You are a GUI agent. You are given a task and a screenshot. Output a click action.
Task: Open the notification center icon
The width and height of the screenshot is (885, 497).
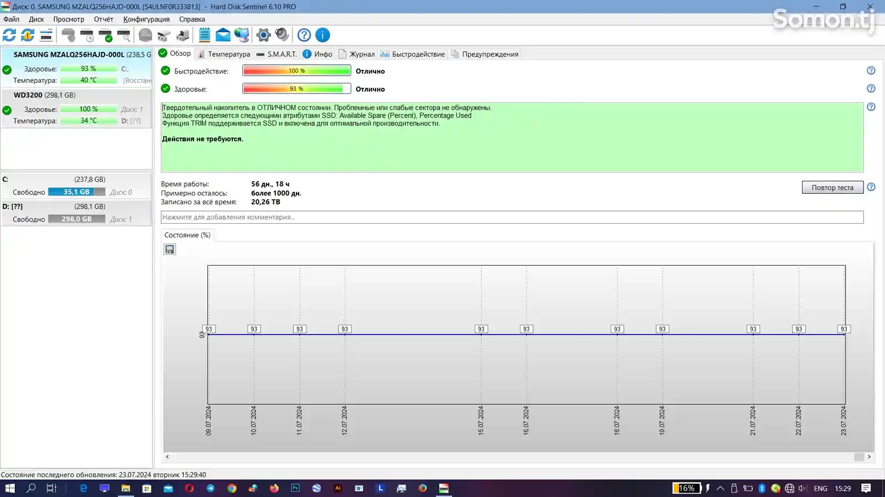click(x=866, y=488)
